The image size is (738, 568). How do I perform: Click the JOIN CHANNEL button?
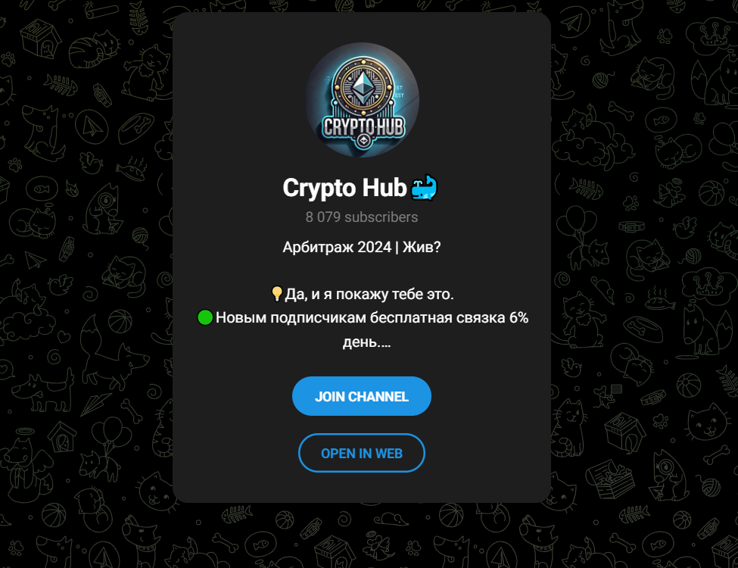coord(362,396)
